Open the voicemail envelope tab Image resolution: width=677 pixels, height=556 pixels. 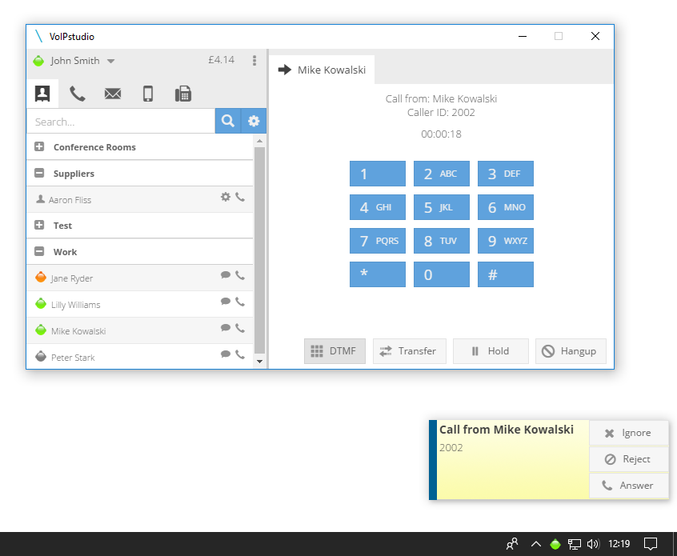click(x=113, y=94)
